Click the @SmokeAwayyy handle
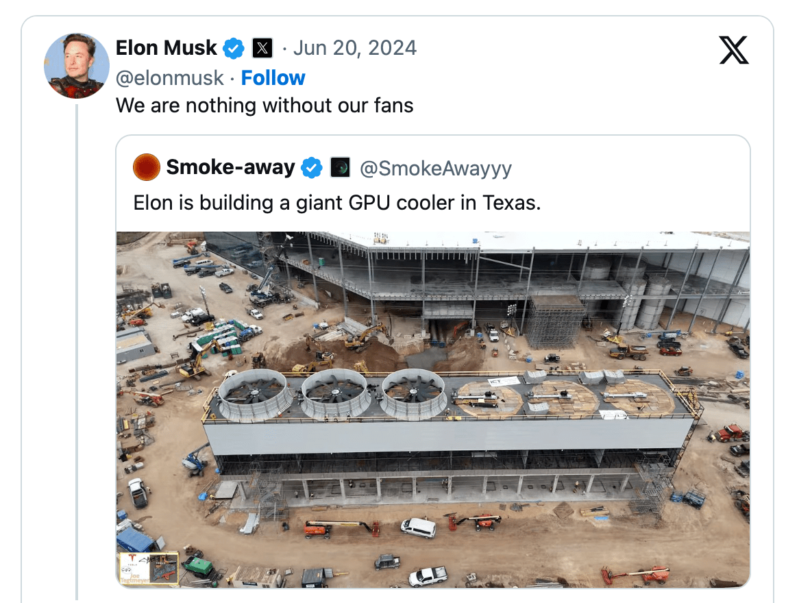Image resolution: width=799 pixels, height=603 pixels. point(437,167)
